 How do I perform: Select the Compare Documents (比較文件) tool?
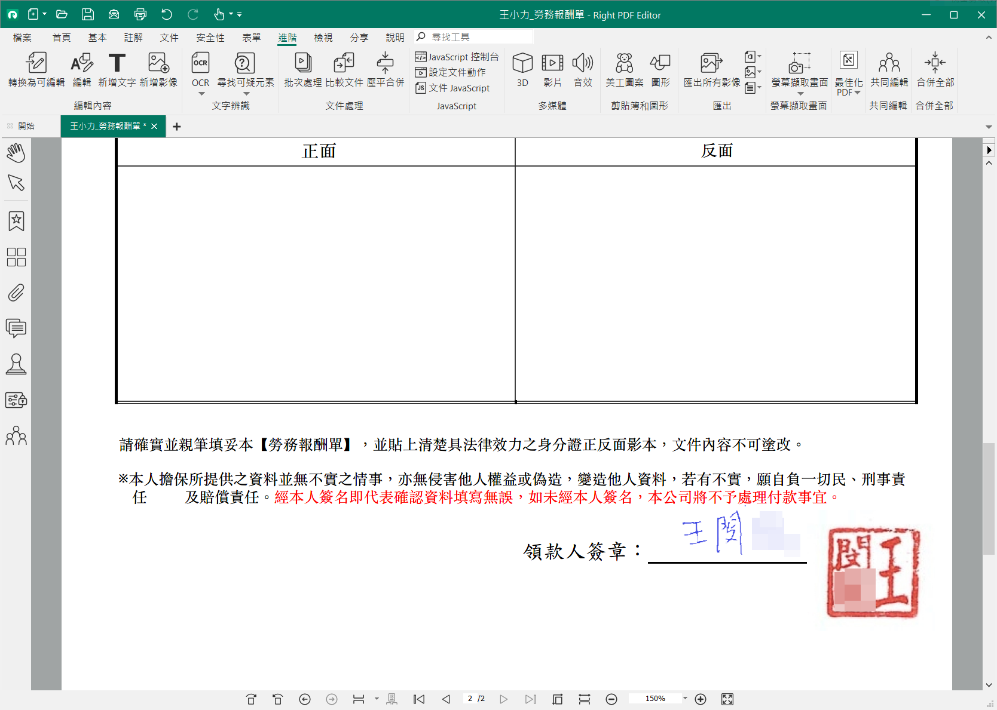pyautogui.click(x=344, y=63)
